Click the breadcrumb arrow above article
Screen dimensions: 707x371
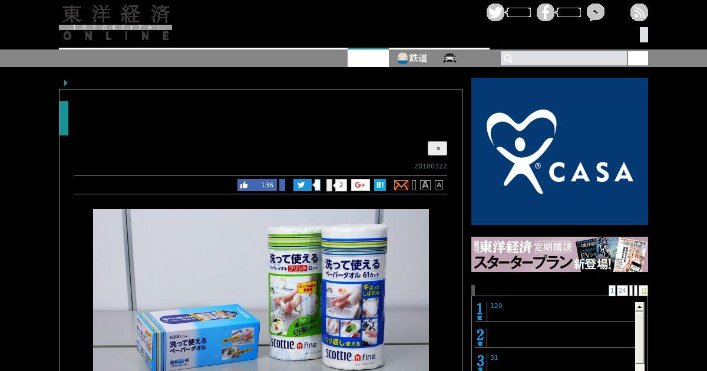point(65,83)
